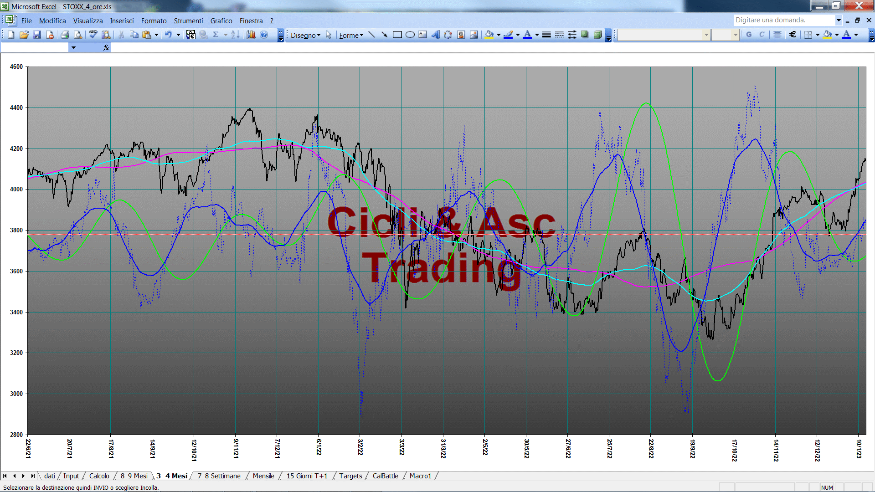Open the Dash Style icon
Viewport: 875px width, 492px height.
[559, 35]
